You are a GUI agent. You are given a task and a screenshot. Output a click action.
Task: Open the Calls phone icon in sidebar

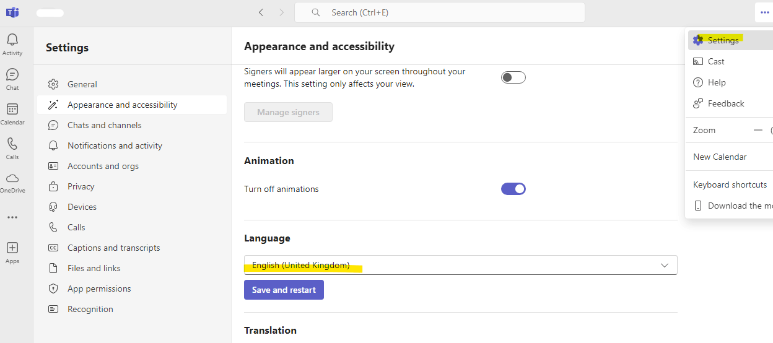click(x=12, y=145)
